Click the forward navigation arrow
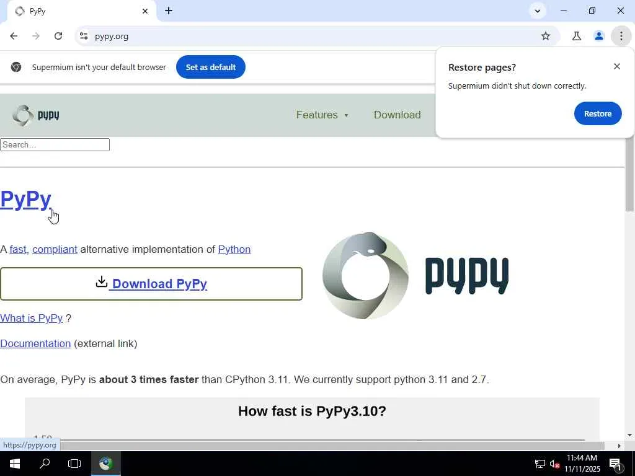The height and width of the screenshot is (476, 635). (36, 36)
